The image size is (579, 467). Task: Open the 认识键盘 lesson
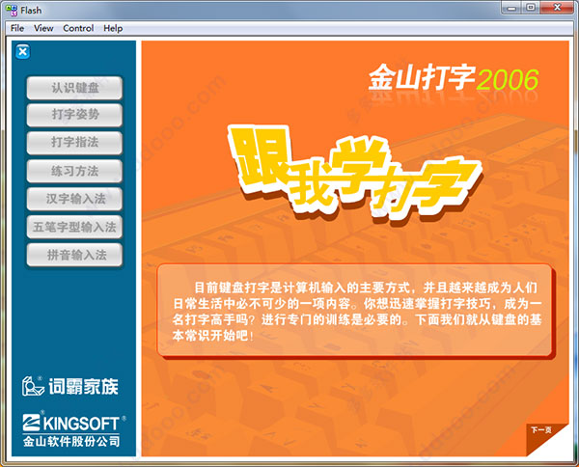74,88
